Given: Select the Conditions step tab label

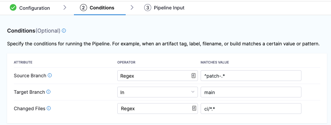Looking at the screenshot, I should pyautogui.click(x=102, y=8).
